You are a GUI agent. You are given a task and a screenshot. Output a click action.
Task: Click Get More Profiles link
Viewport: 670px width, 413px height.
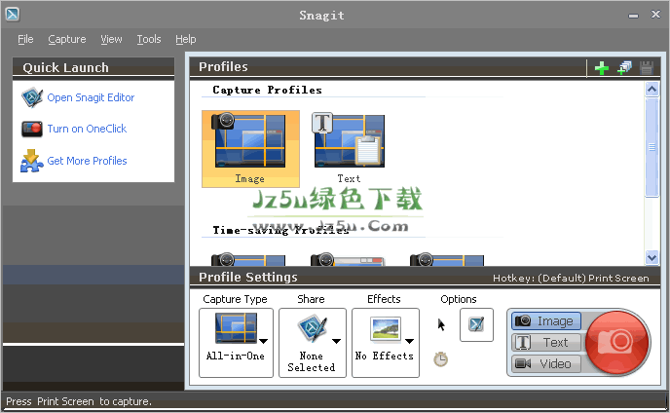[x=87, y=161]
